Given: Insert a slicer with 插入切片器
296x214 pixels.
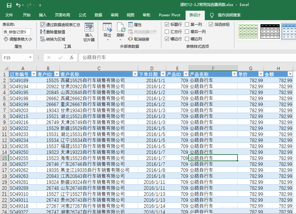Looking at the screenshot, I should (89, 32).
